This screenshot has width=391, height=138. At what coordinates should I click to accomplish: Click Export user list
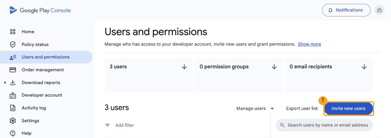302,108
